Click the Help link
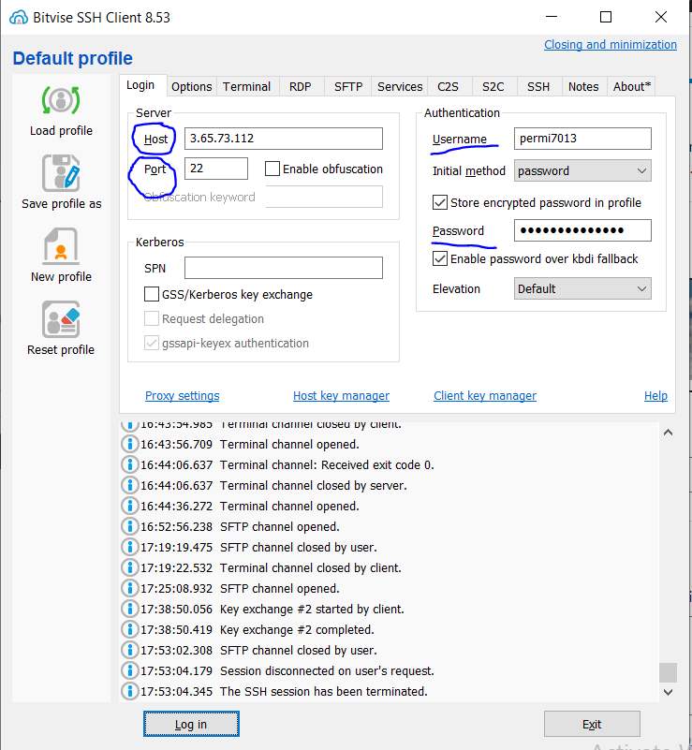This screenshot has height=750, width=692. pos(655,395)
